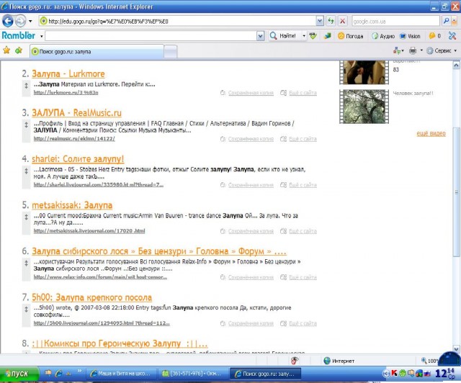Click the browser Forward arrow button
The image size is (461, 383).
20,21
